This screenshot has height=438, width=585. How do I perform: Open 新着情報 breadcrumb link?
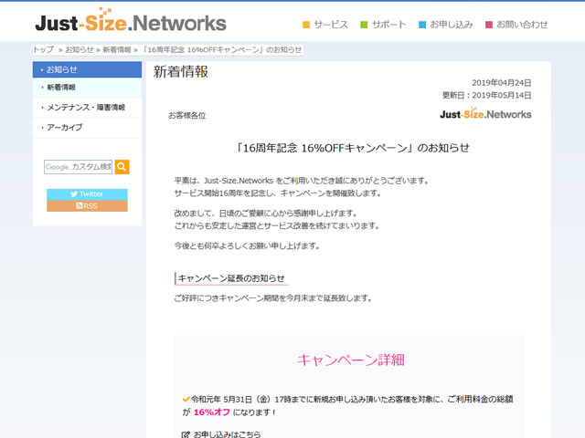(x=117, y=49)
